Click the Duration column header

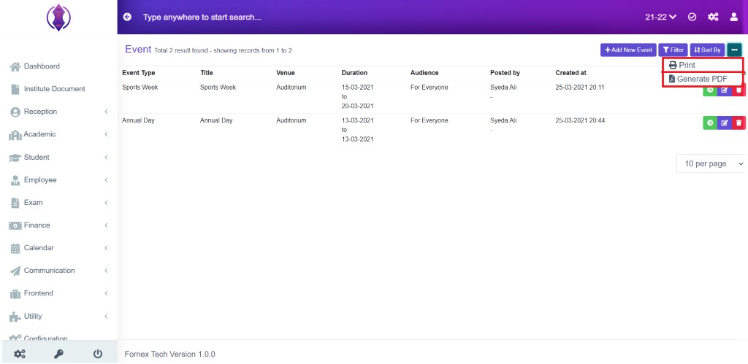click(354, 73)
